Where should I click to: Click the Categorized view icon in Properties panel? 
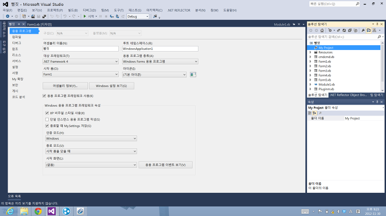(310, 113)
